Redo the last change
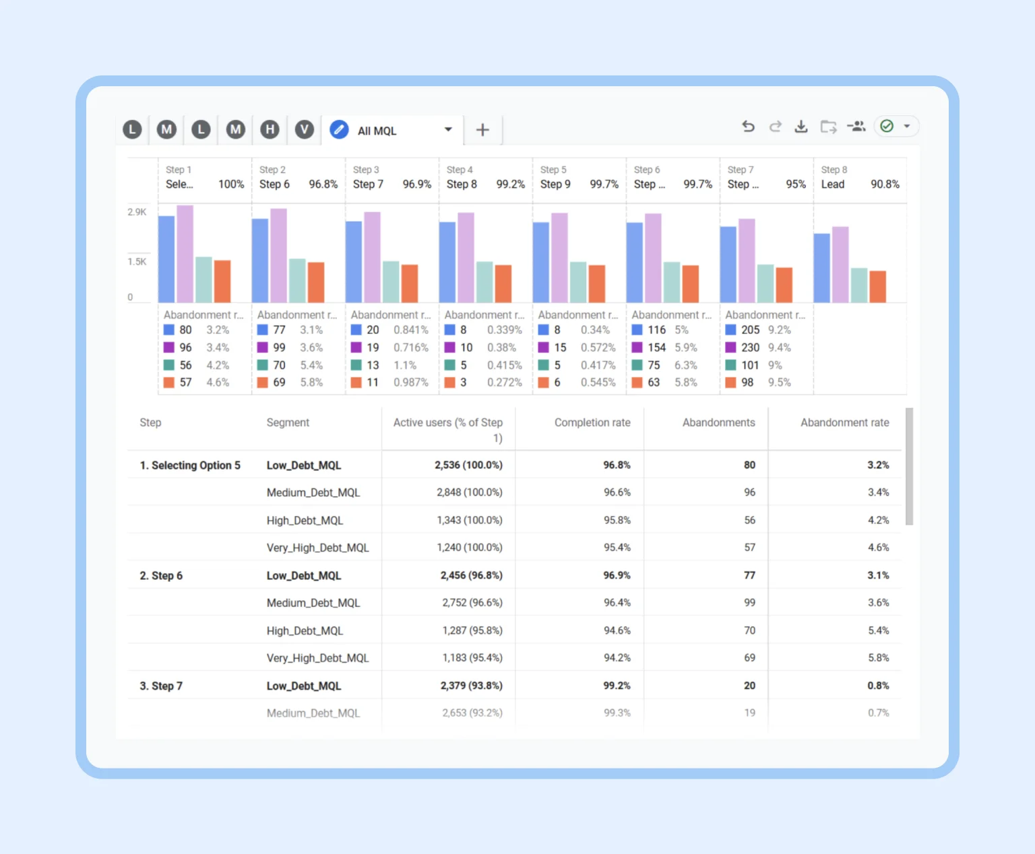1035x854 pixels. pyautogui.click(x=775, y=127)
